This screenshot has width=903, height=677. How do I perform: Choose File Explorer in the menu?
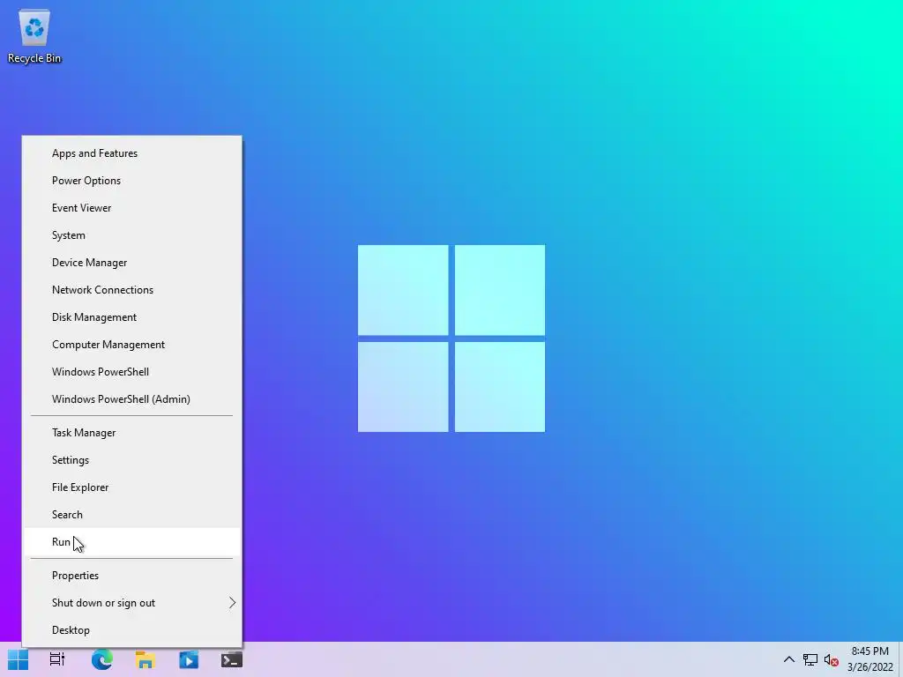click(132, 487)
